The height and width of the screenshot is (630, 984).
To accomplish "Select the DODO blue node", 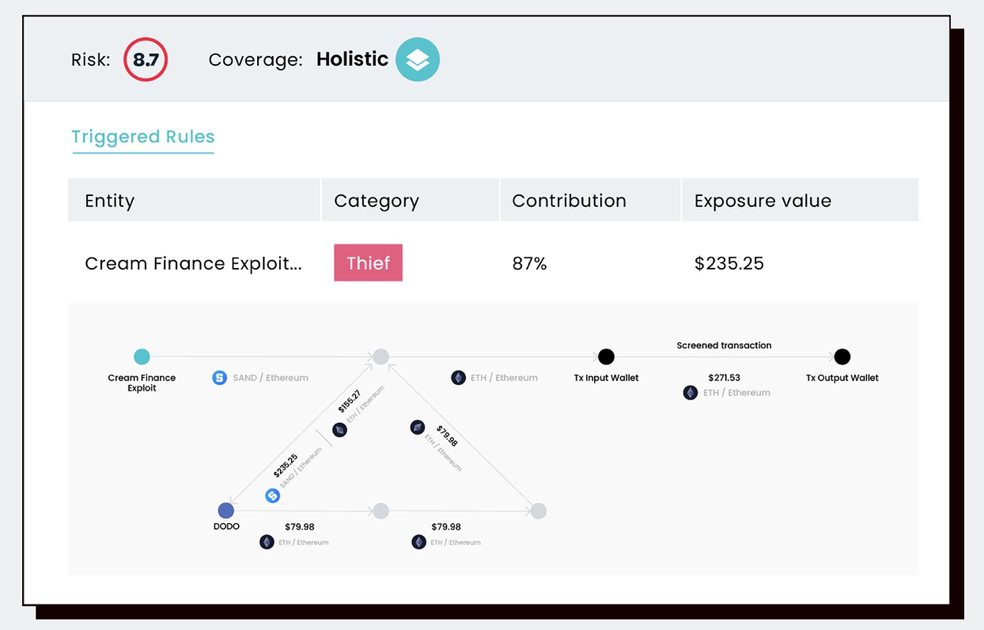I will (x=226, y=510).
